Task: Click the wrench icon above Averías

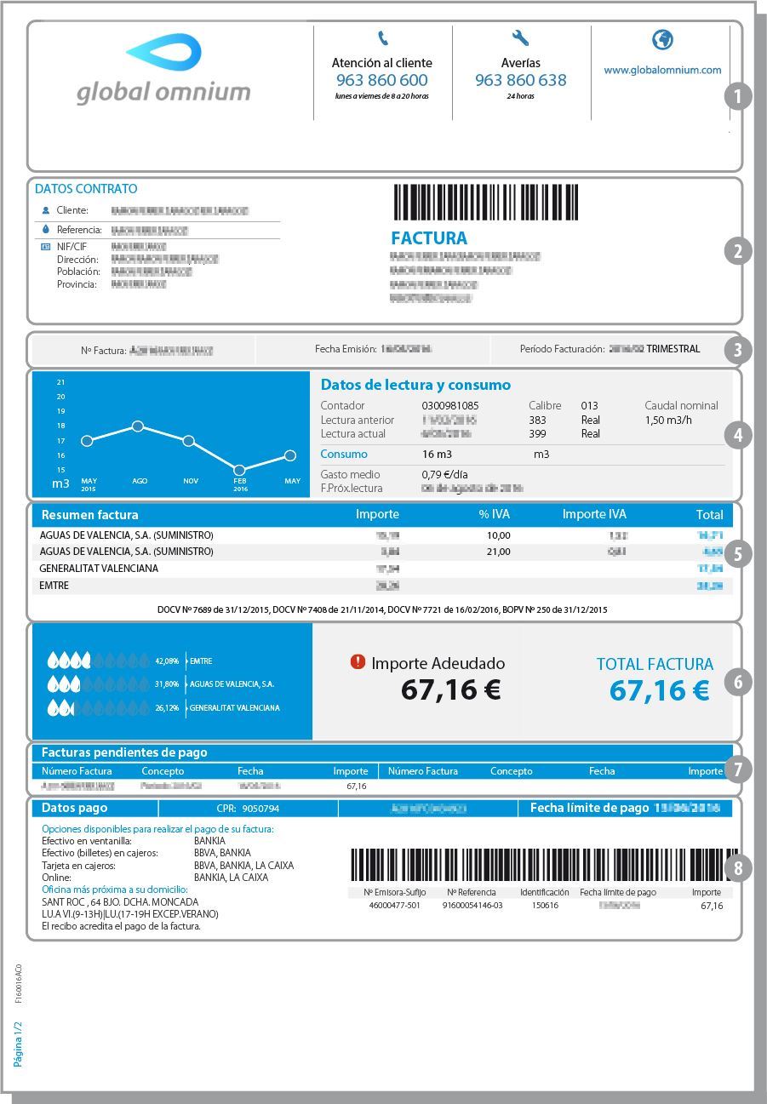Action: [521, 38]
